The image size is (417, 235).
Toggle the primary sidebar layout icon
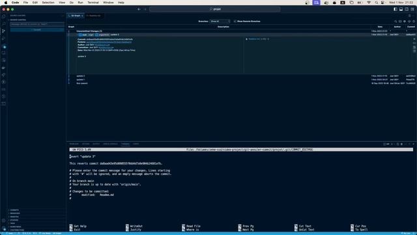[x=395, y=9]
